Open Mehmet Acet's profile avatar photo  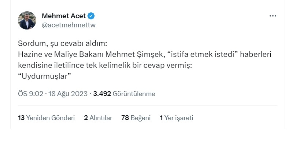coord(27,20)
